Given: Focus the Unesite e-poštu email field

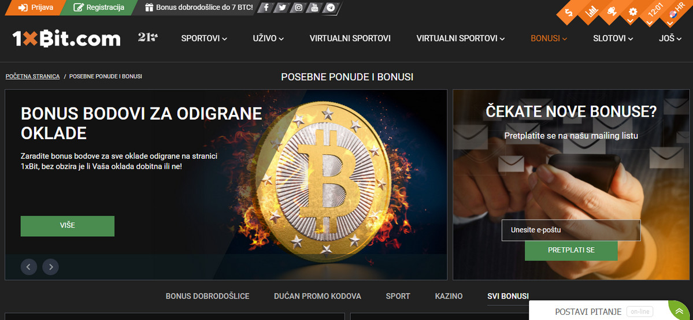Looking at the screenshot, I should (571, 230).
